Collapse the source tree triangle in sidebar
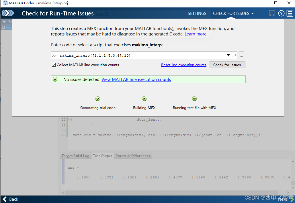 (4, 22)
